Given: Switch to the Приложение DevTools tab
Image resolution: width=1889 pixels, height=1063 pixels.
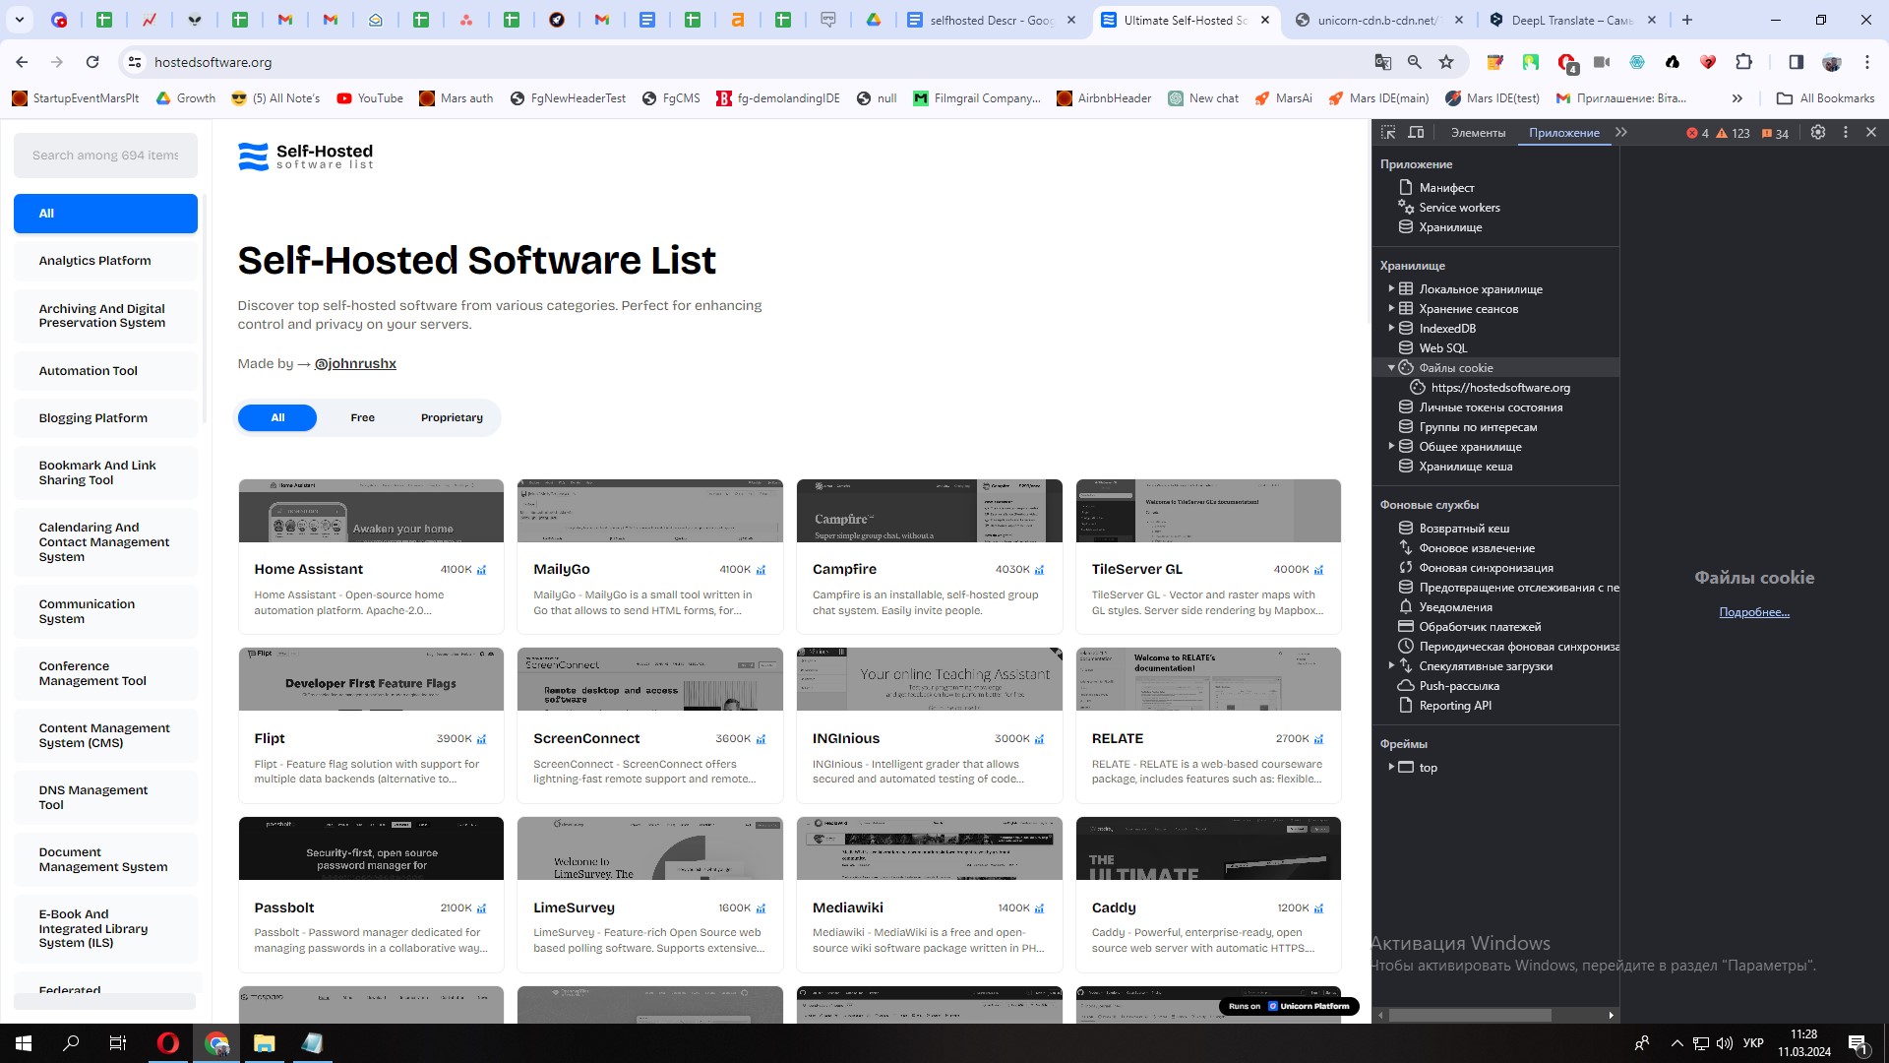Looking at the screenshot, I should (1564, 133).
